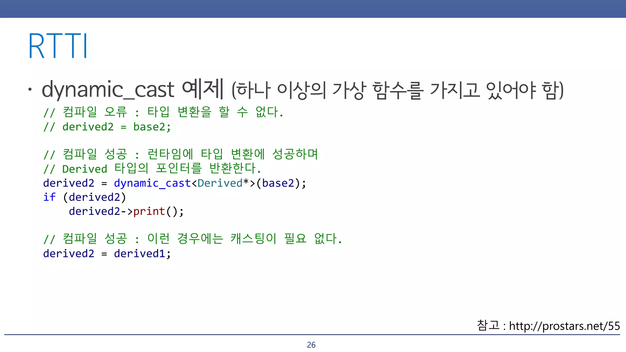Click the teal Derived type name

(220, 183)
